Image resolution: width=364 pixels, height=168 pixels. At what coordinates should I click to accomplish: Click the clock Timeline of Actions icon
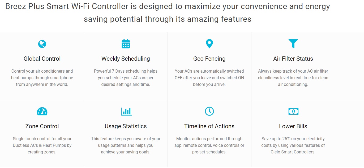pos(209,111)
